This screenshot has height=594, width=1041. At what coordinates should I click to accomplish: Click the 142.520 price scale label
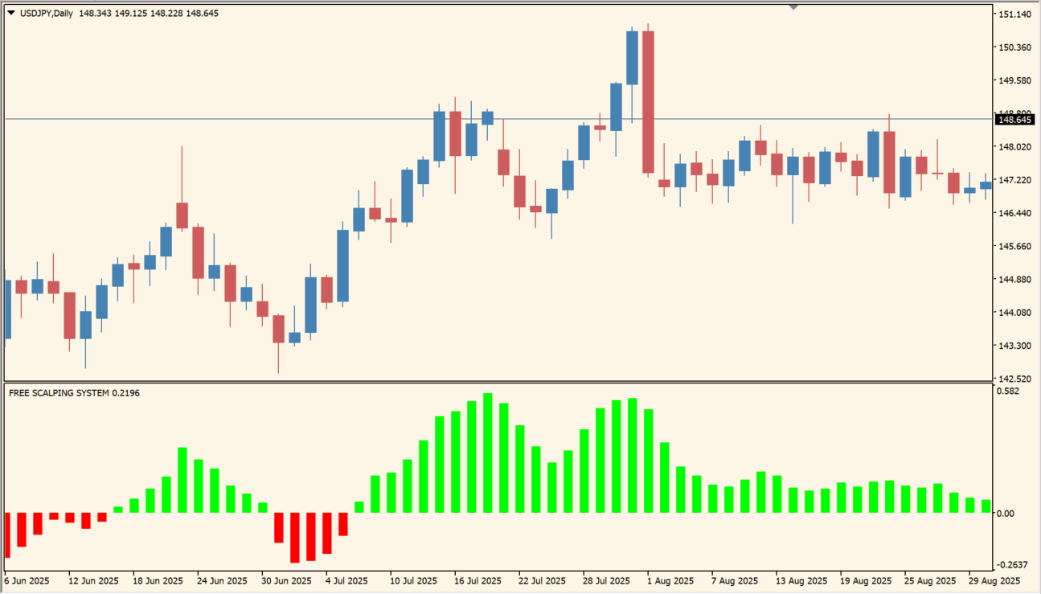pos(1014,379)
